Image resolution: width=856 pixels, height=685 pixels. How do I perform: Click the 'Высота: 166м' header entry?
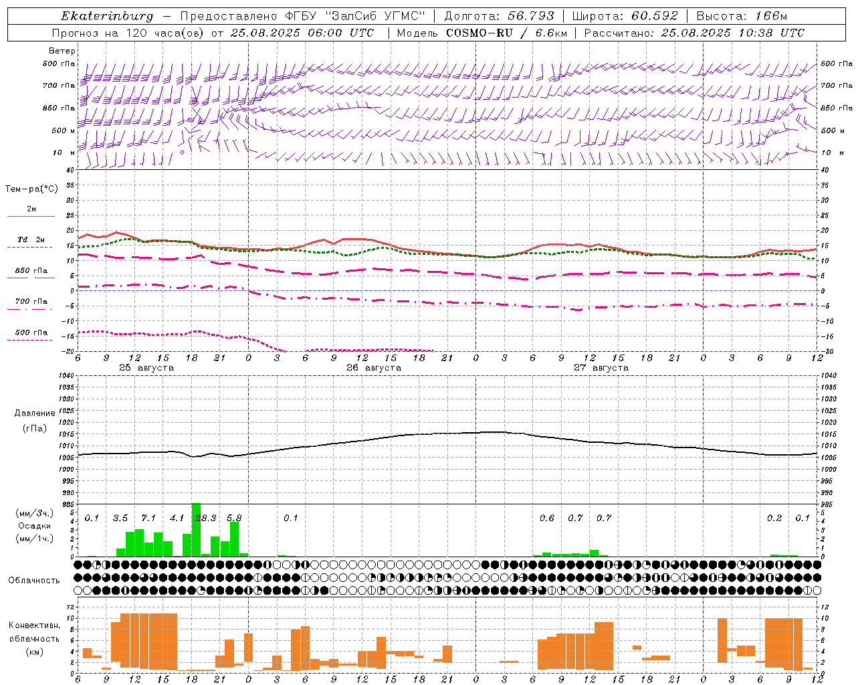(742, 16)
